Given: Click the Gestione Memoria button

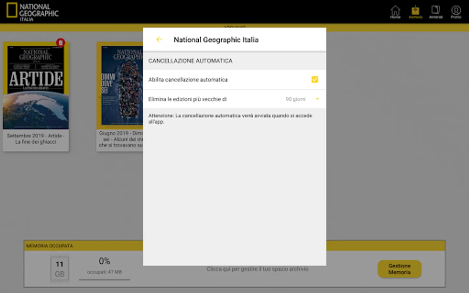Looking at the screenshot, I should pos(399,269).
